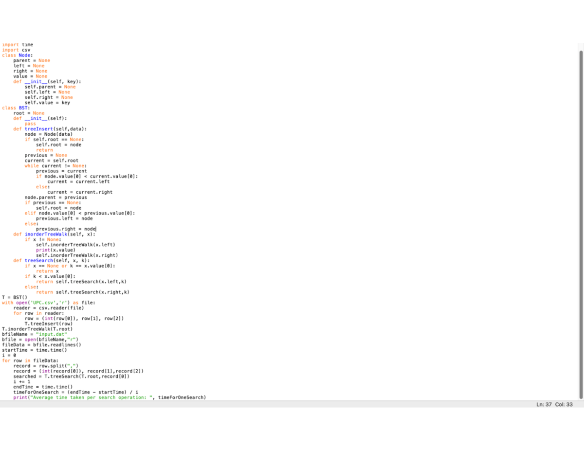Viewport: 584px width, 451px height.
Task: Click the 'while current != None:' line
Action: coord(55,166)
